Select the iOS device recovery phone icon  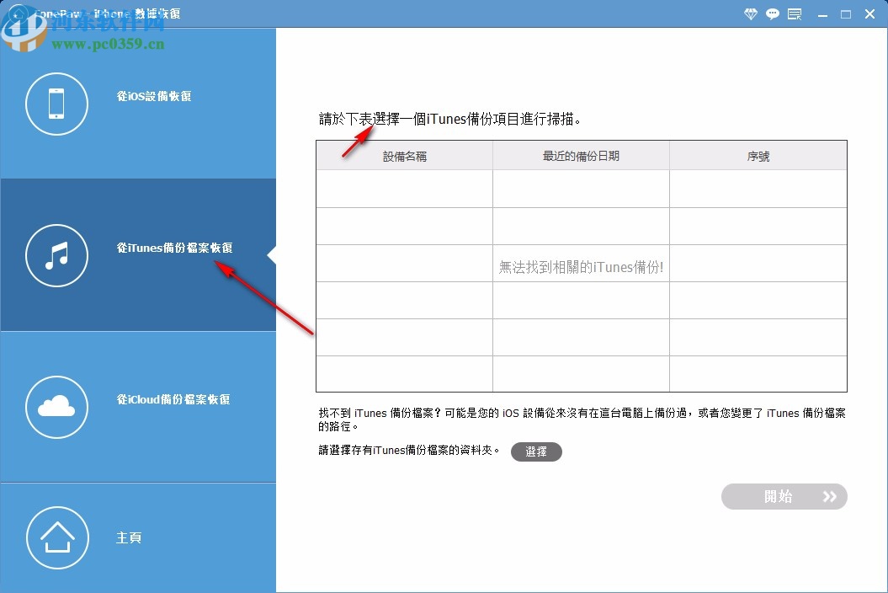[x=56, y=104]
